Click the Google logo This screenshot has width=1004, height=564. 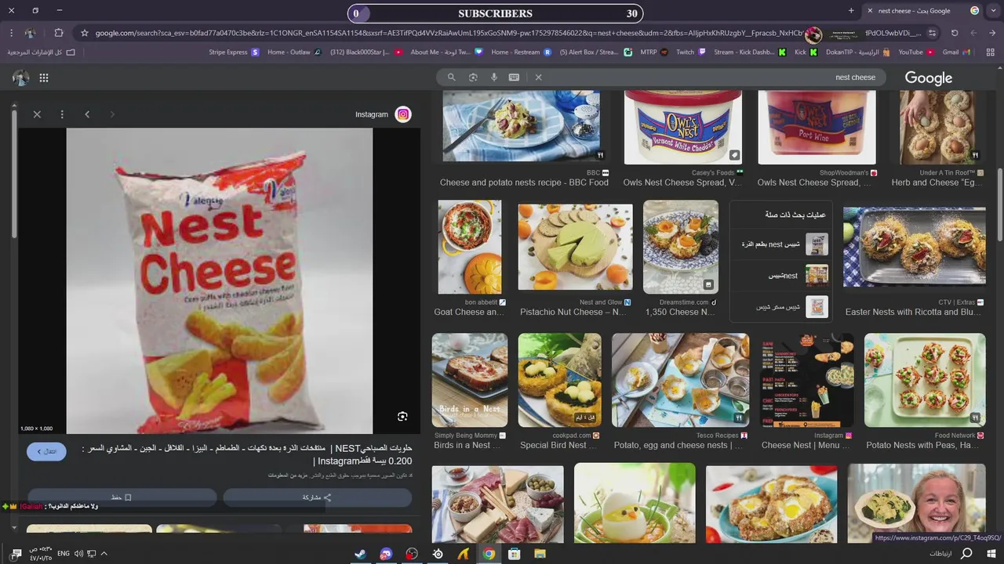[929, 78]
